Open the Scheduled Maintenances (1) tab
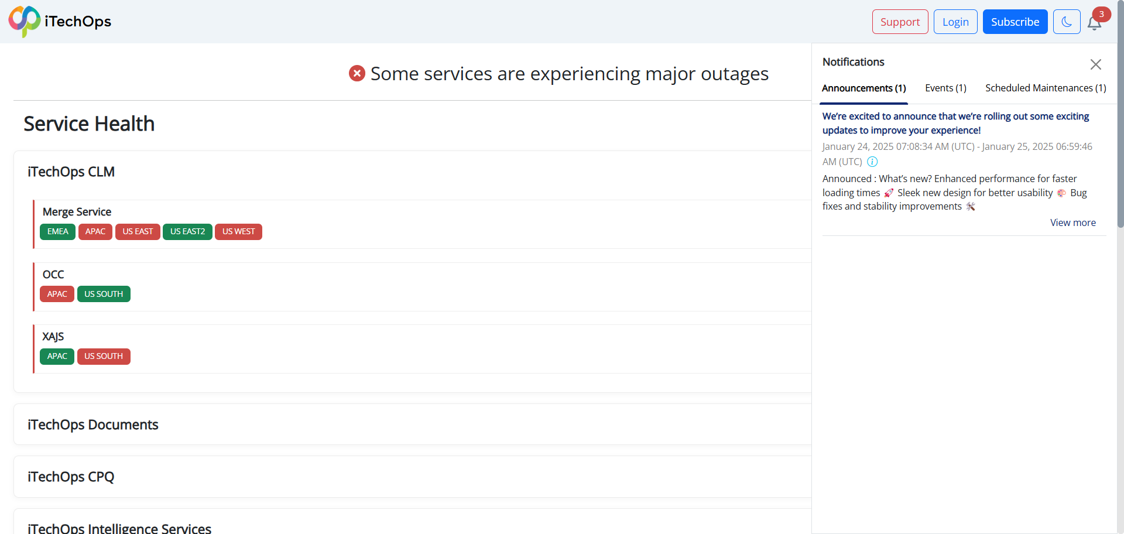 coord(1046,88)
